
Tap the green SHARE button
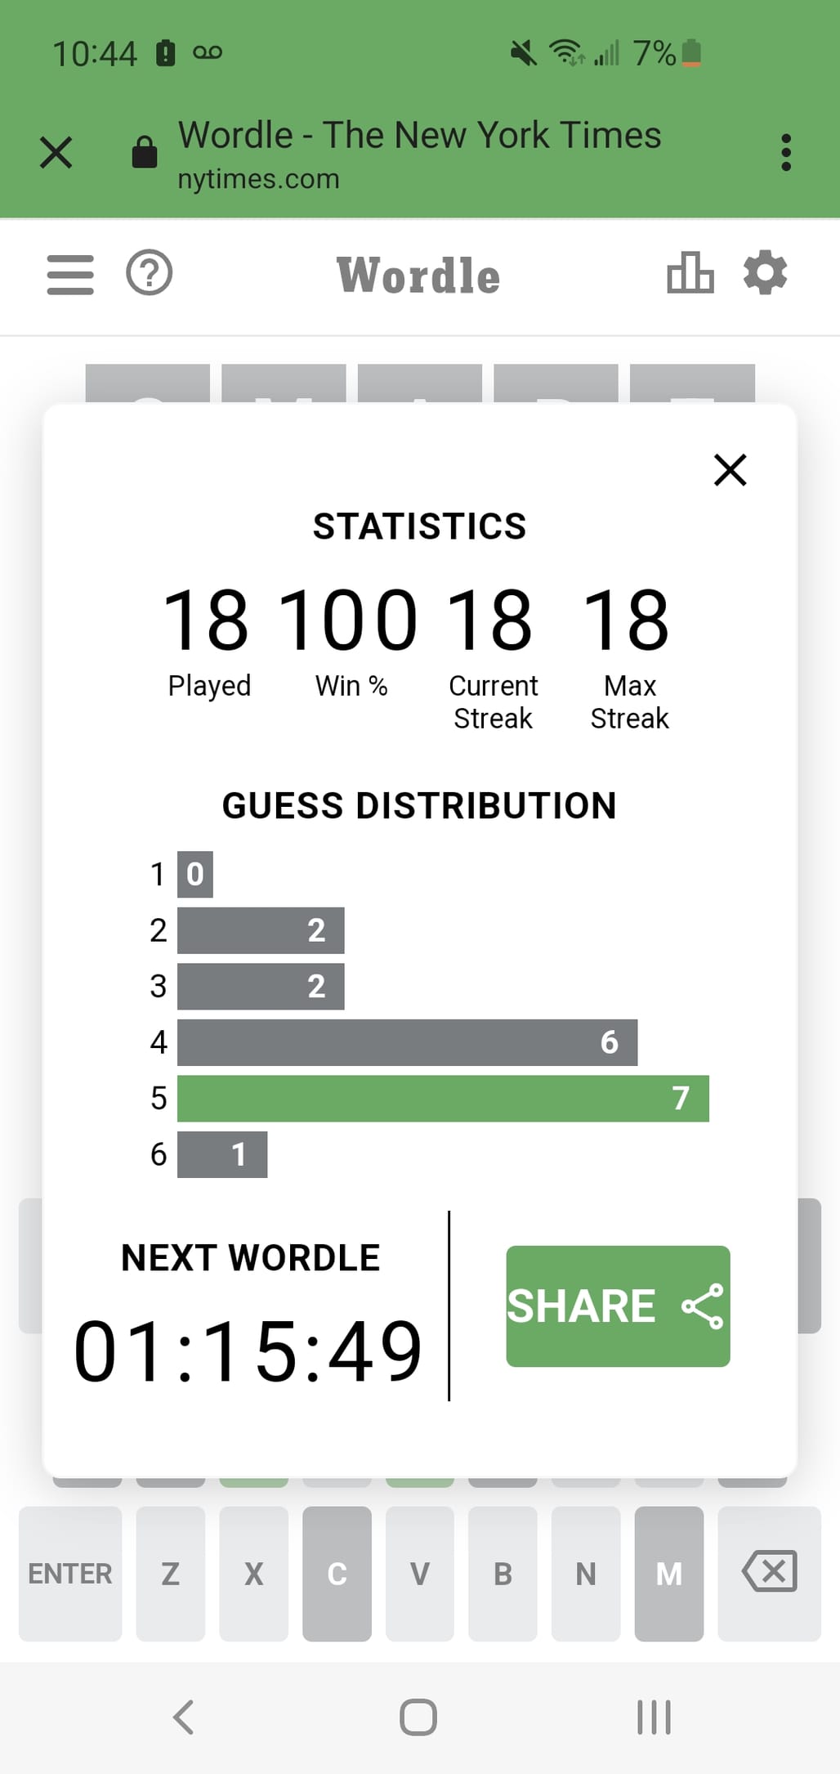click(618, 1306)
